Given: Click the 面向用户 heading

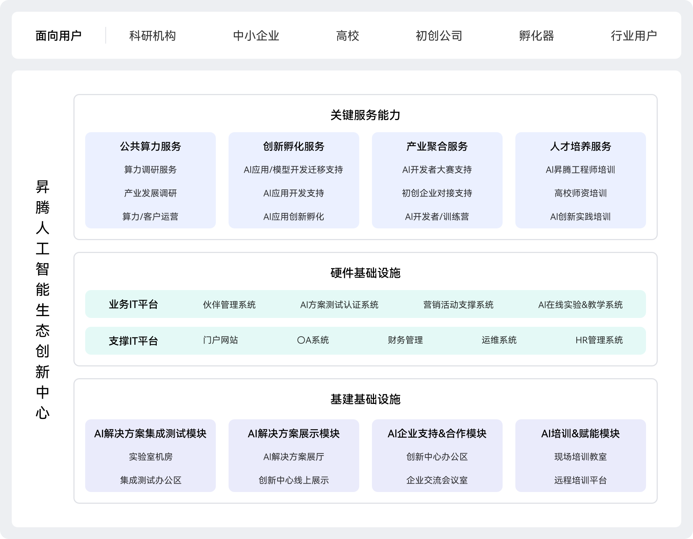Looking at the screenshot, I should tap(58, 36).
